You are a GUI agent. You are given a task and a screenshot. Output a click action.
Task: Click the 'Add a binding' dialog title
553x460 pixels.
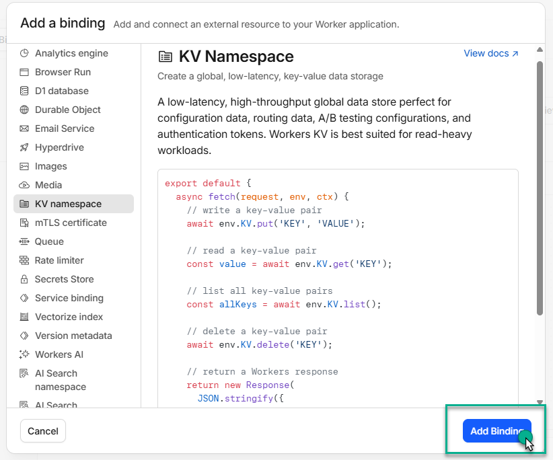click(63, 24)
